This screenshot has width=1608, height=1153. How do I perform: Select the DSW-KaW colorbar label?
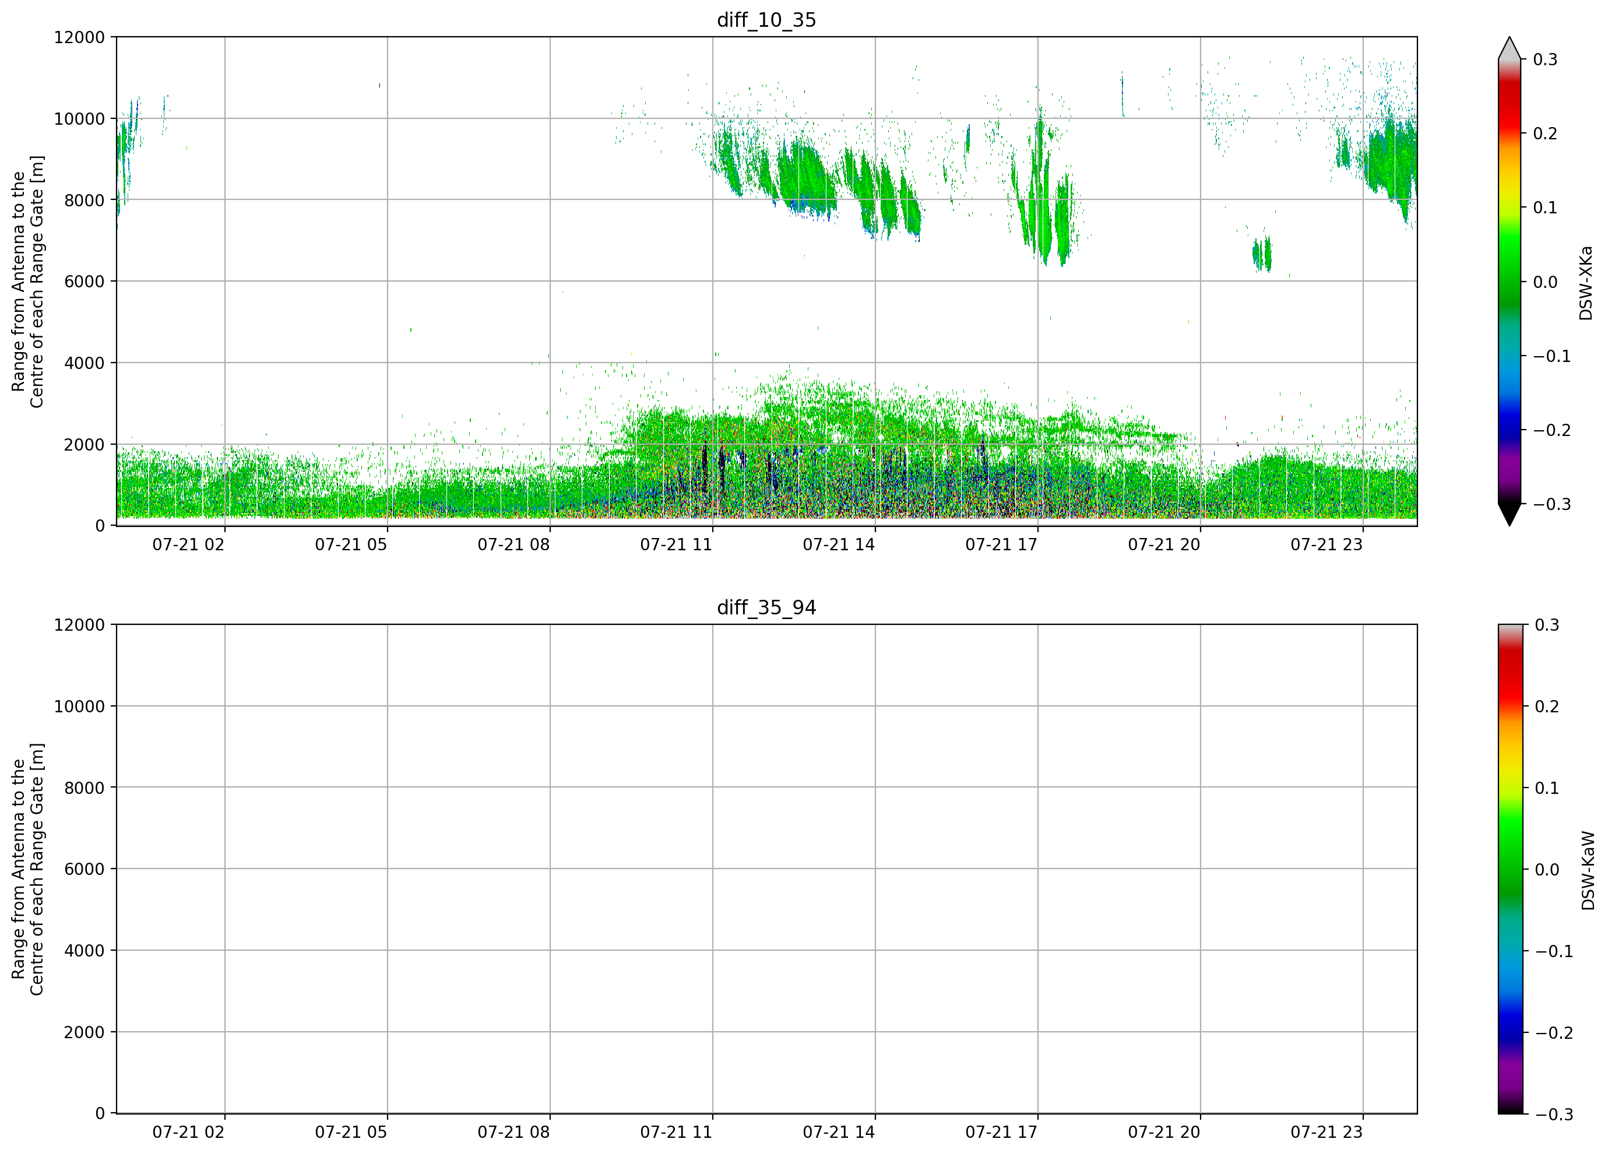pos(1588,871)
